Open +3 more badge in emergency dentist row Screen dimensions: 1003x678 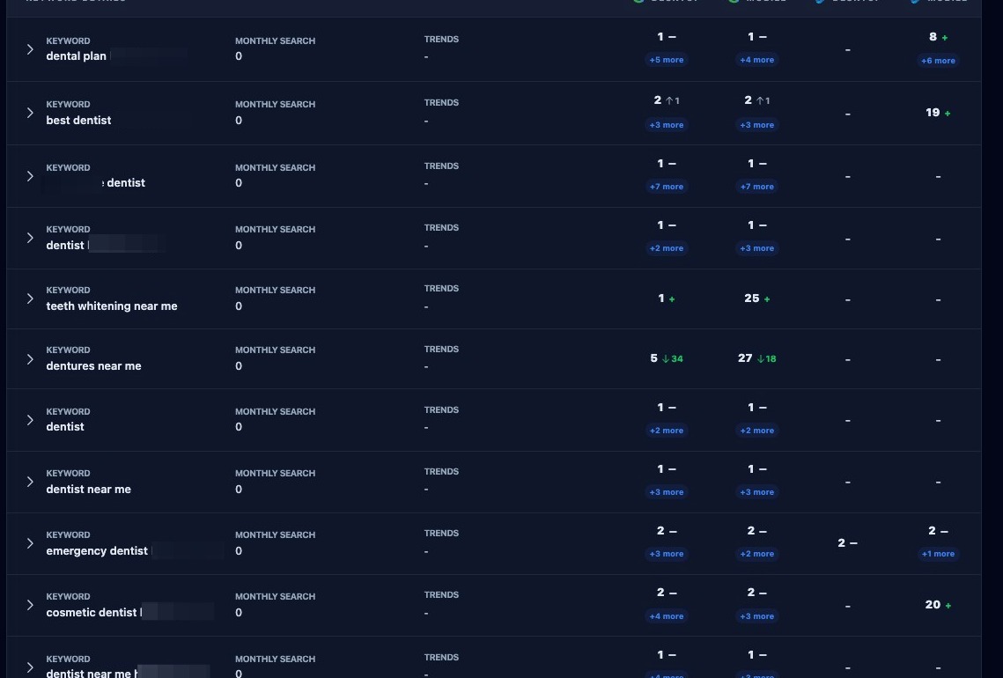pyautogui.click(x=667, y=554)
